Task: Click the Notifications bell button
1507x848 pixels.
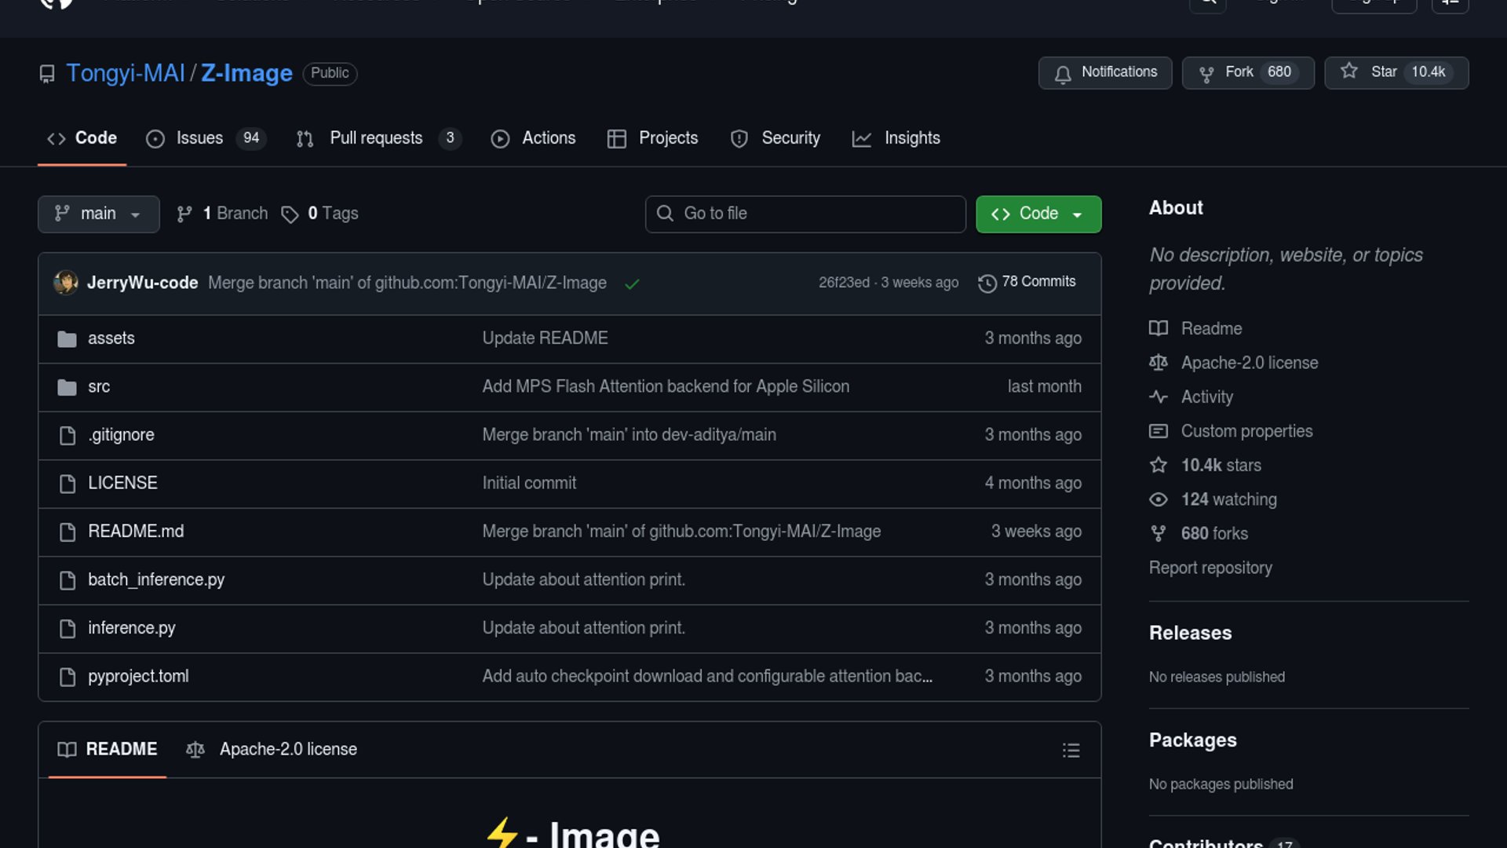Action: pos(1104,72)
